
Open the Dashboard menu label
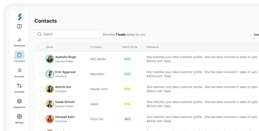pos(19,46)
